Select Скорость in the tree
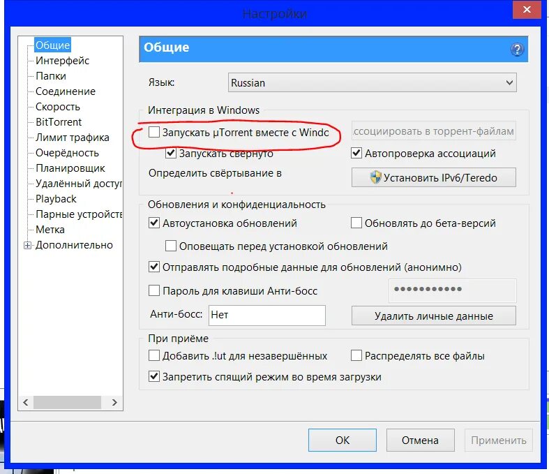 58,107
